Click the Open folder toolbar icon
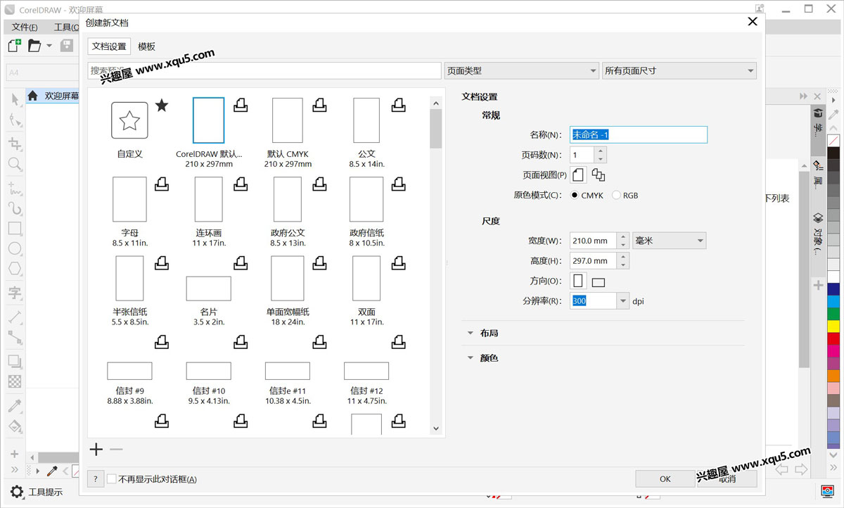Viewport: 844px width, 508px height. coord(35,46)
